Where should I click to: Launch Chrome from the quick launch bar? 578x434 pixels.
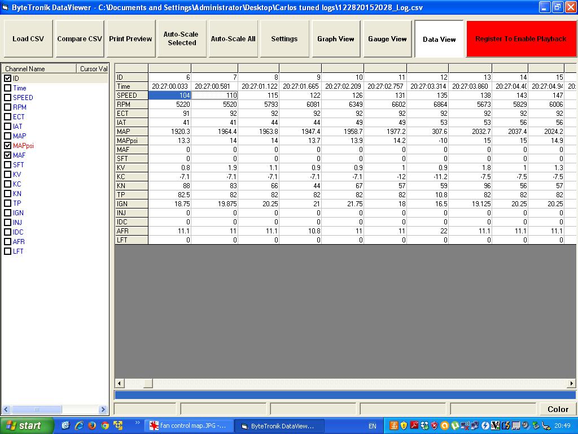click(105, 426)
